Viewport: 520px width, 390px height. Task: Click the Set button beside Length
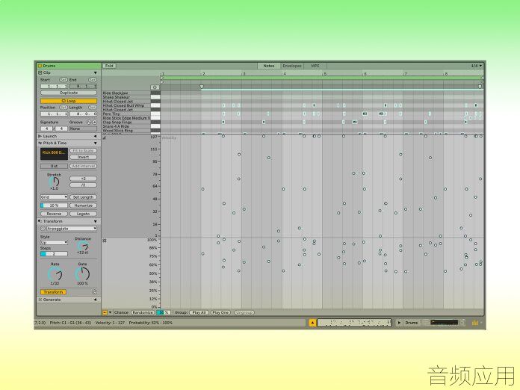(93, 108)
